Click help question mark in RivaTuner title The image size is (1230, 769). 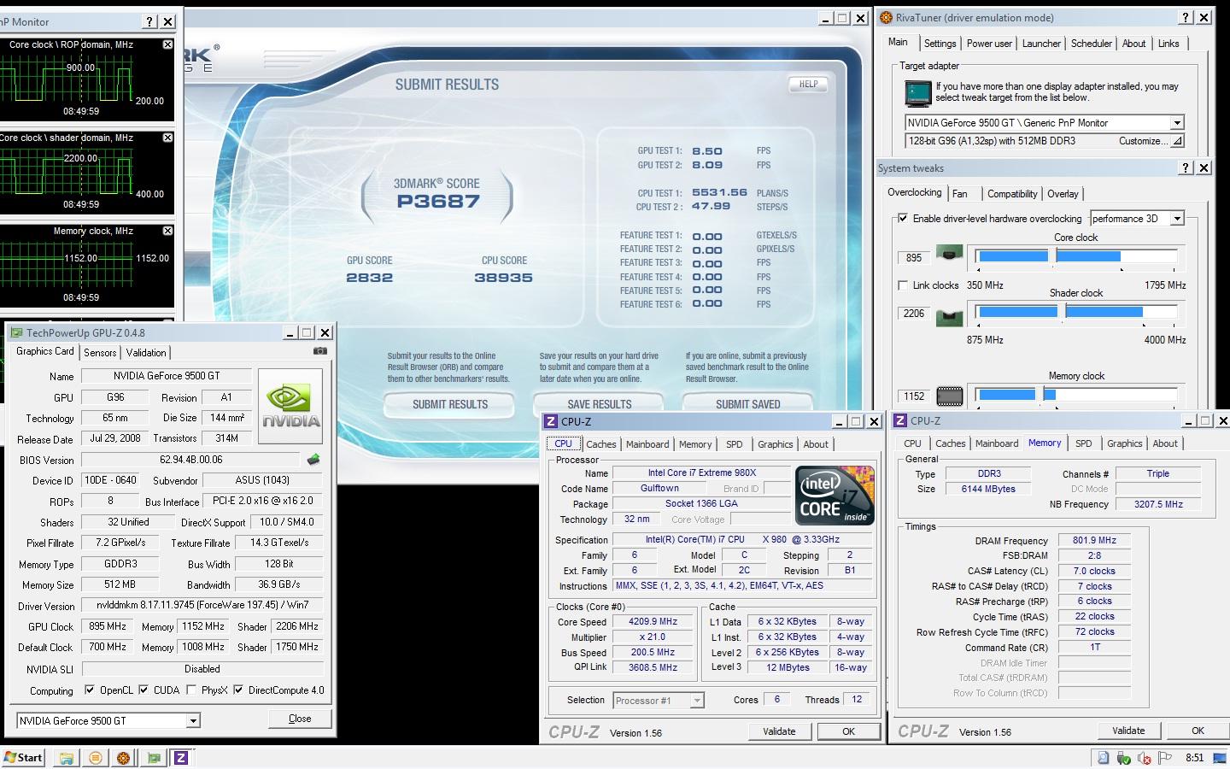(1186, 17)
